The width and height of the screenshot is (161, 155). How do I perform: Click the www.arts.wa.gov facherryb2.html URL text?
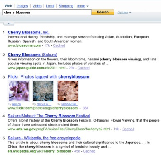pos(59,129)
